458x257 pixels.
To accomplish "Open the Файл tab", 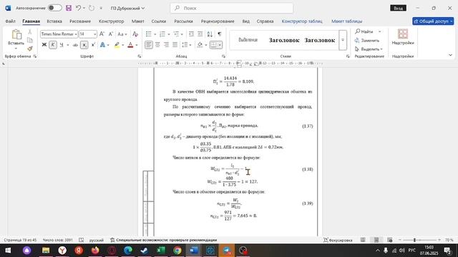I will pyautogui.click(x=10, y=21).
